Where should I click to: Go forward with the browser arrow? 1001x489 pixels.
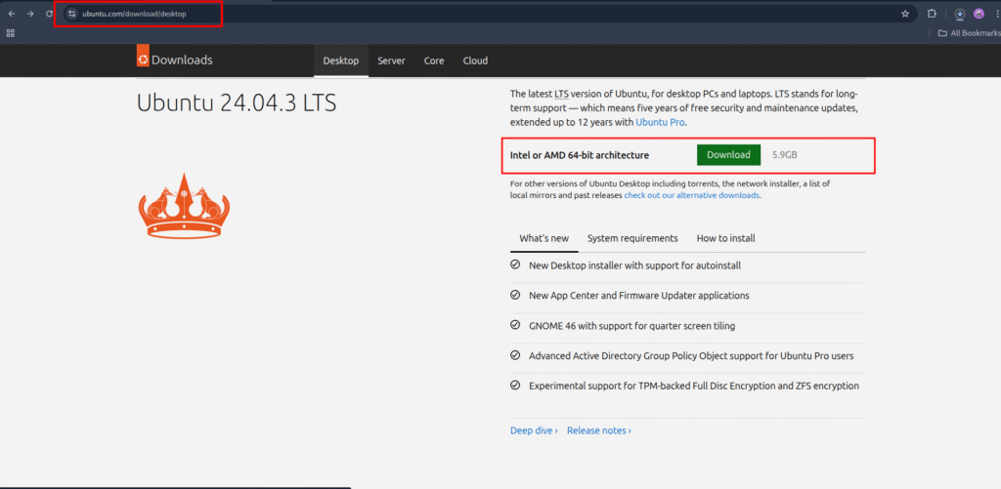tap(30, 14)
